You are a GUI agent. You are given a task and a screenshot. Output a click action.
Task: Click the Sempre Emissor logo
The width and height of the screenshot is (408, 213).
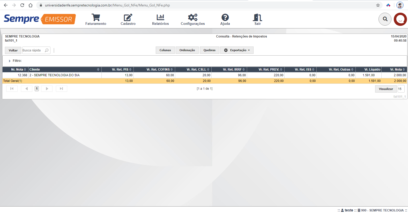pyautogui.click(x=40, y=19)
